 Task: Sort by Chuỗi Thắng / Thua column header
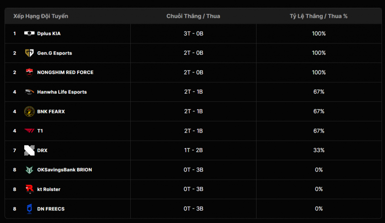193,16
